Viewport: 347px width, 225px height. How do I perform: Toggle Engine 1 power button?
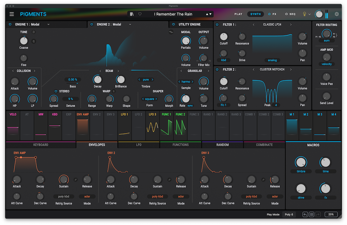tap(10, 24)
